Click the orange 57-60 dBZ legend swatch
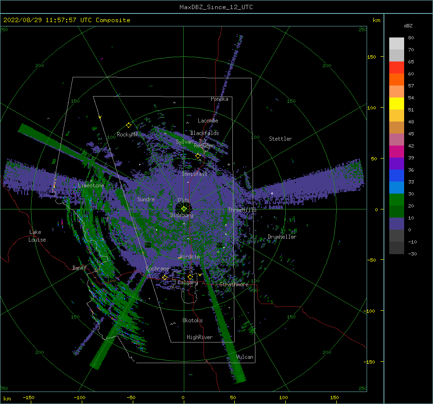Viewport: 433px width, 404px height. coord(396,80)
